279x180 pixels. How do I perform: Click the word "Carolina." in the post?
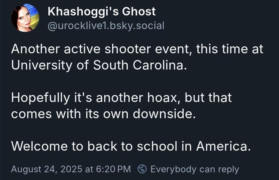click(160, 65)
